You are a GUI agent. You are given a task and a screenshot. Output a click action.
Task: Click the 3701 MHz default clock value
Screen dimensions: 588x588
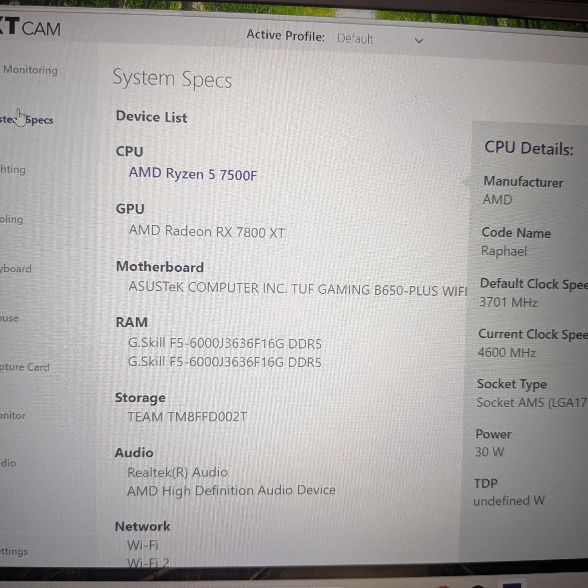[508, 303]
